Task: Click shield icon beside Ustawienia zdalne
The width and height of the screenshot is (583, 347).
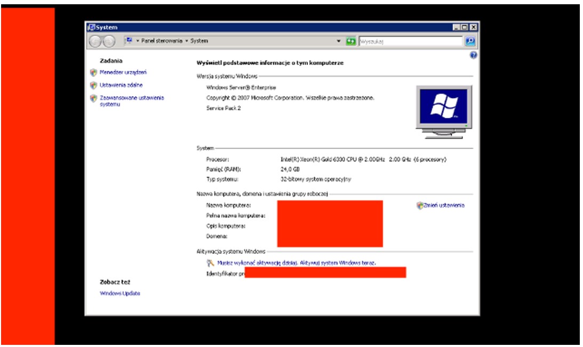Action: [x=94, y=85]
